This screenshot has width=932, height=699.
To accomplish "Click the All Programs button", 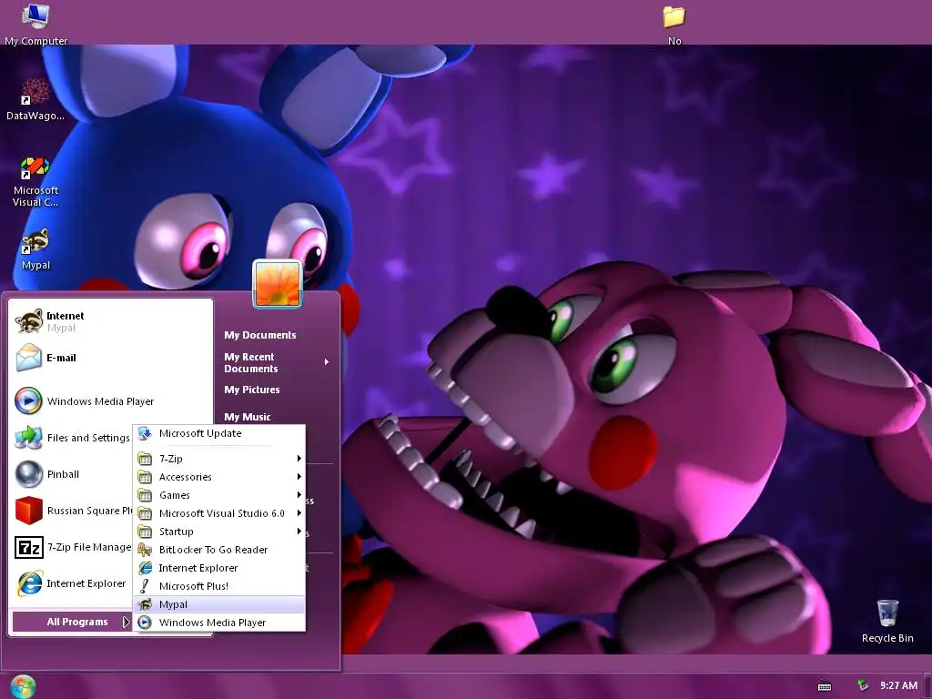I will pyautogui.click(x=72, y=622).
